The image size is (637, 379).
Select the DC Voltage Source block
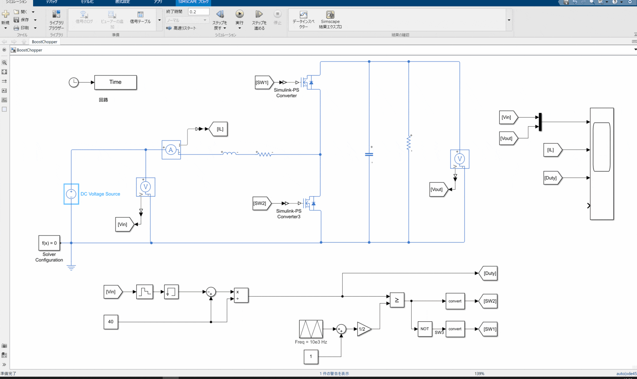pos(71,194)
